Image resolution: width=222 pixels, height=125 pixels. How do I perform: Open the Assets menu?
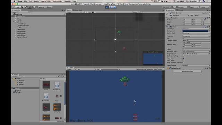[36, 1]
